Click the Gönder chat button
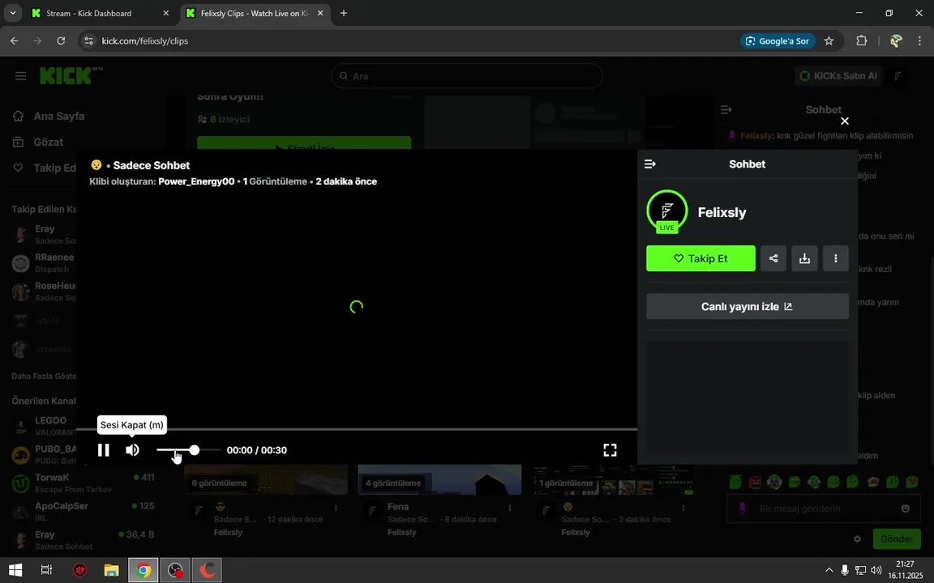 (x=897, y=539)
